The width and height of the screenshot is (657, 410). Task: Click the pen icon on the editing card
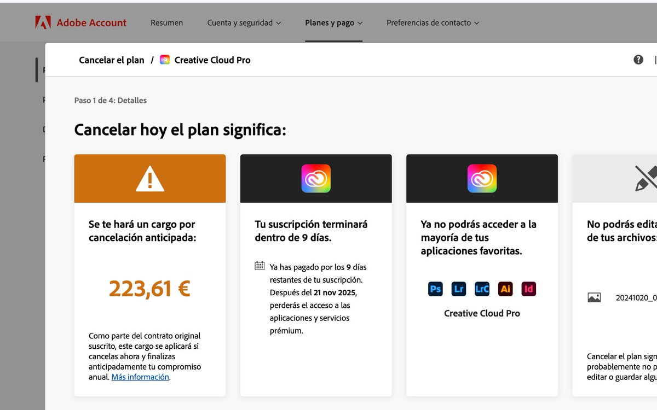(x=646, y=178)
